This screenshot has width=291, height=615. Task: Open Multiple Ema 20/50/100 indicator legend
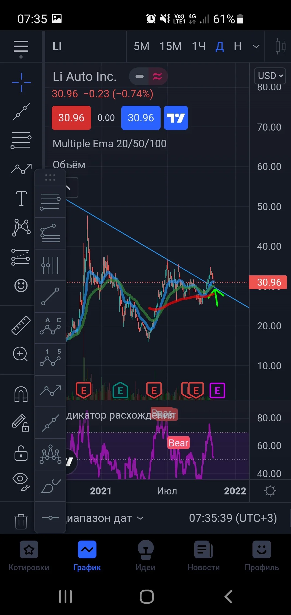pos(109,143)
